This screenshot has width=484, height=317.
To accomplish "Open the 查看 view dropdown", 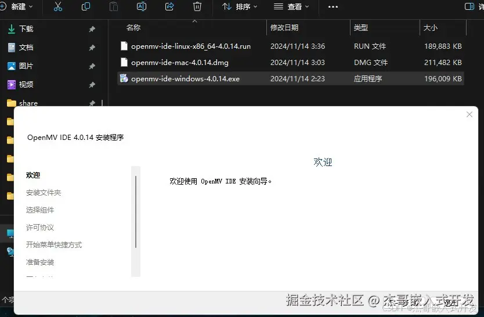I will point(291,6).
